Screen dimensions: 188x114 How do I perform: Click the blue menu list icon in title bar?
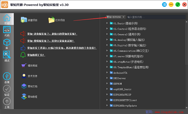[164, 5]
